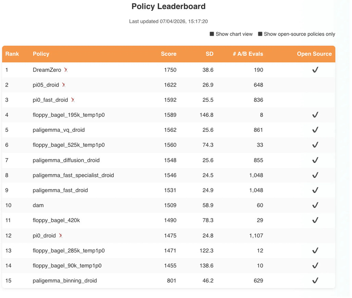This screenshot has height=298, width=352.
Task: Open the floppy_bagel_525k_temp1p0 policy entry
Action: tap(69, 145)
